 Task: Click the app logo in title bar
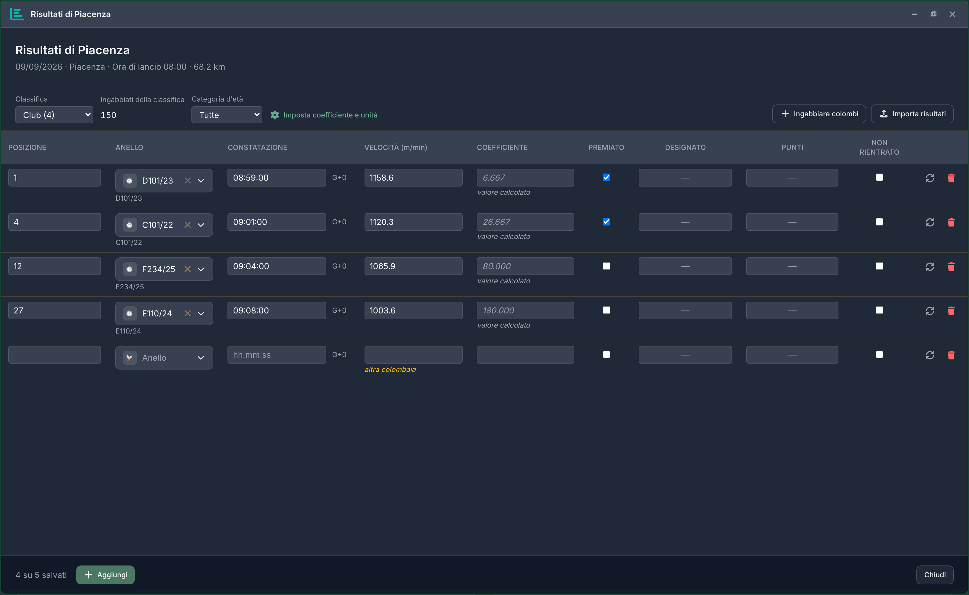[x=17, y=14]
